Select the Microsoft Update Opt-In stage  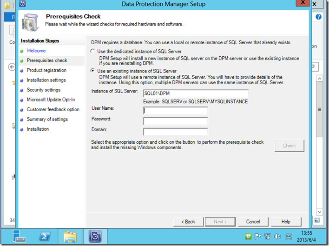point(51,100)
